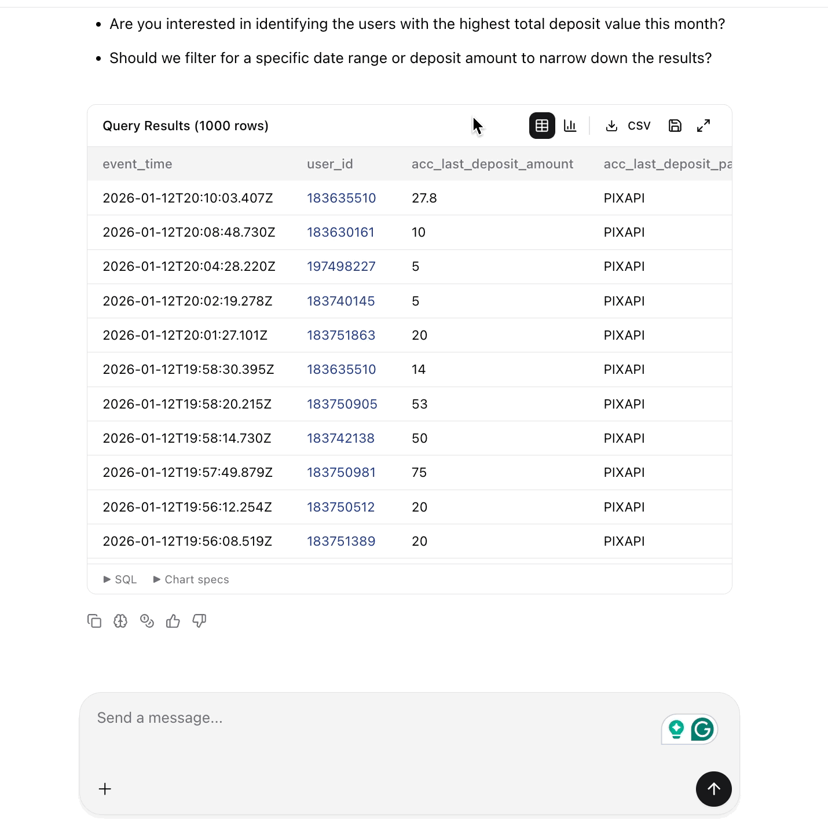The image size is (828, 831).
Task: Copy the response to clipboard
Action: pyautogui.click(x=94, y=621)
